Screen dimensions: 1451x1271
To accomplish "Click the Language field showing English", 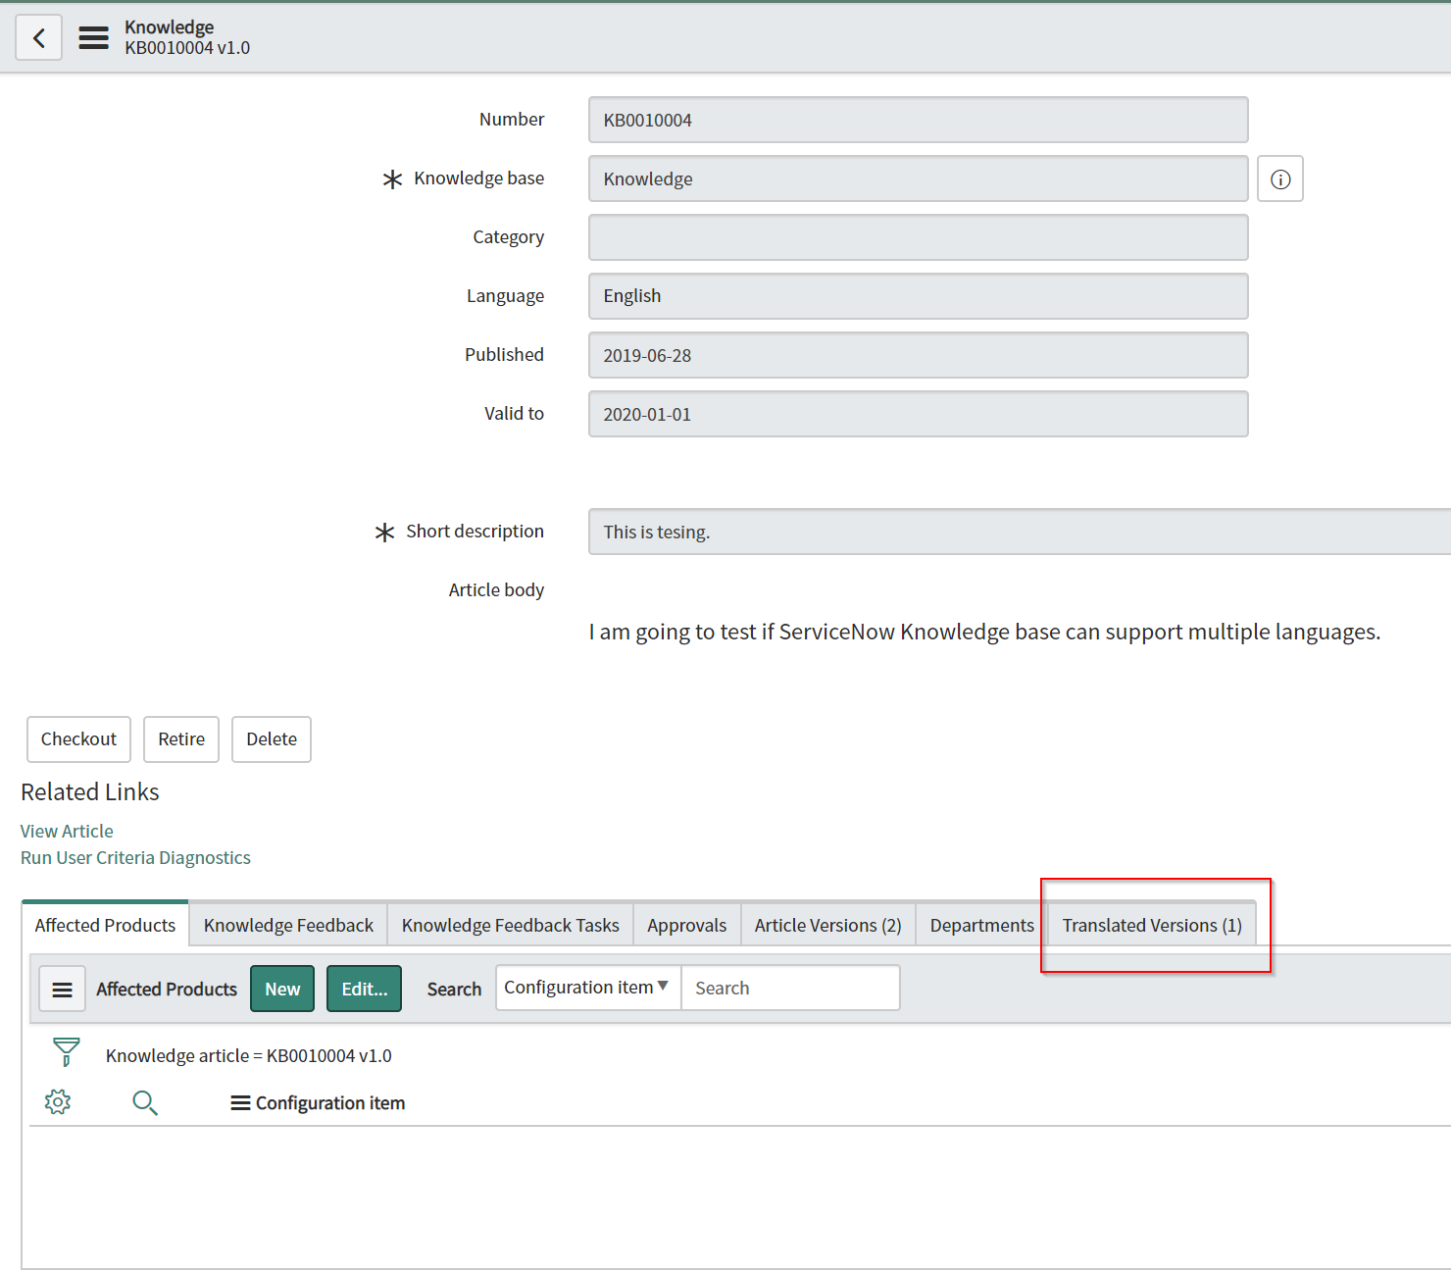I will (918, 296).
